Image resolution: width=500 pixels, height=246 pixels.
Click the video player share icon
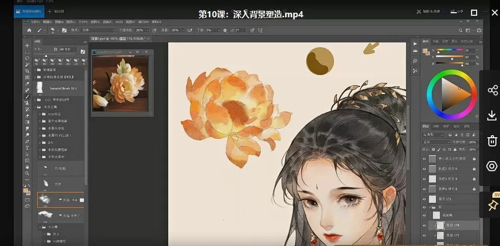[x=492, y=90]
